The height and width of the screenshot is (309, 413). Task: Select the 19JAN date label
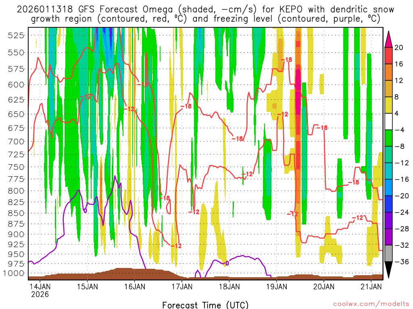(x=277, y=286)
